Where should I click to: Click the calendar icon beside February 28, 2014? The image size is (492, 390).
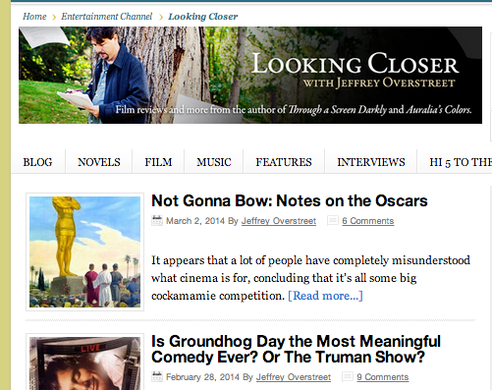157,377
